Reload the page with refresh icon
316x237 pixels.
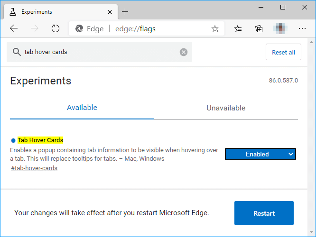point(55,28)
